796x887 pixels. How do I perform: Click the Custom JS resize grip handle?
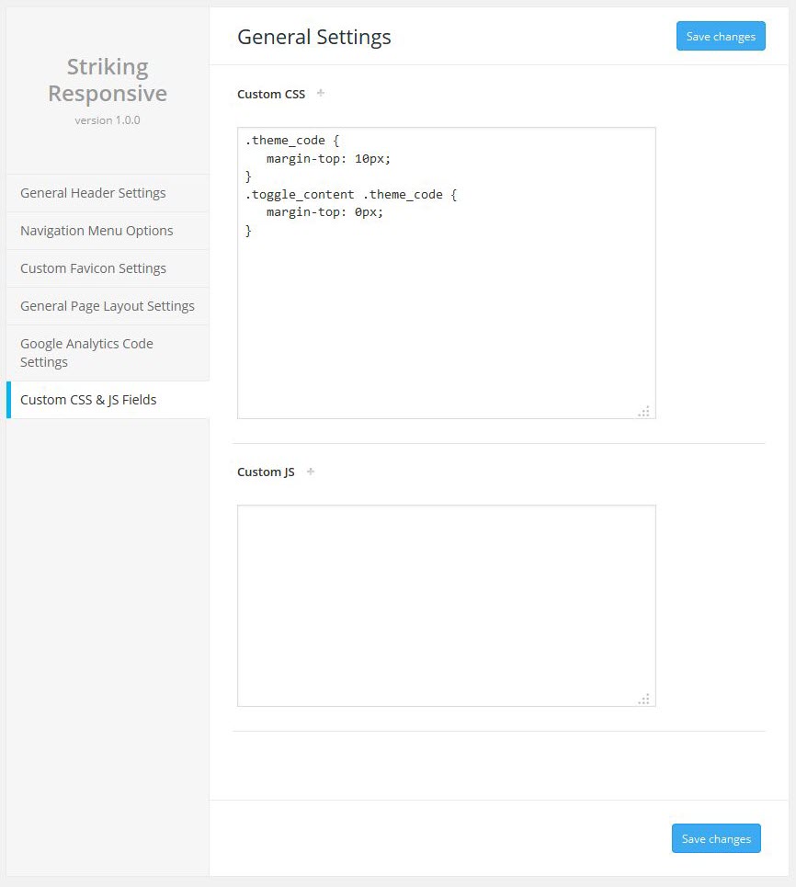pos(646,699)
